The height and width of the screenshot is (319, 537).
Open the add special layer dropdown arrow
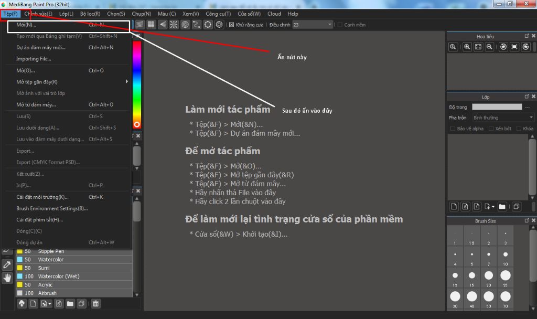493,207
